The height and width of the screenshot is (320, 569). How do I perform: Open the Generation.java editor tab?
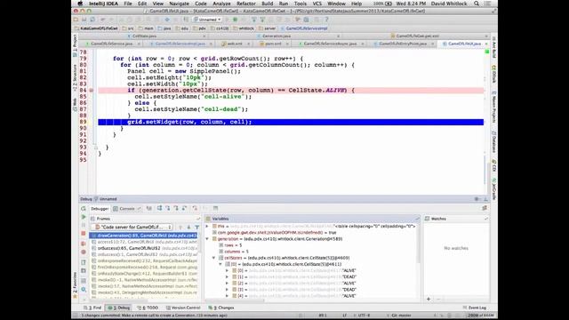[x=276, y=36]
